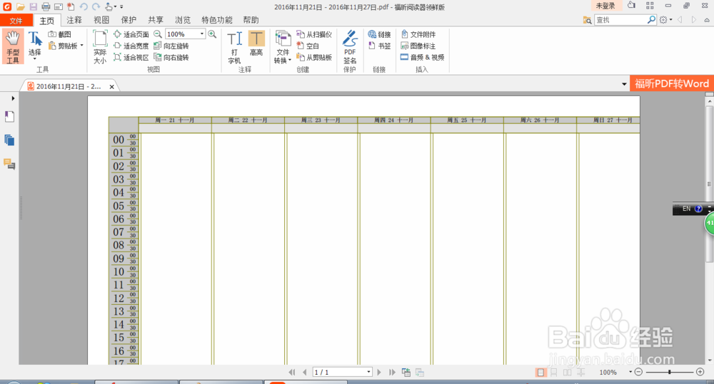Image resolution: width=714 pixels, height=384 pixels.
Task: Go to last page button
Action: point(392,372)
